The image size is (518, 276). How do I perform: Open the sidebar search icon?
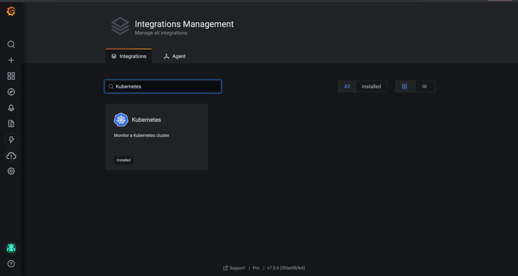pos(11,44)
